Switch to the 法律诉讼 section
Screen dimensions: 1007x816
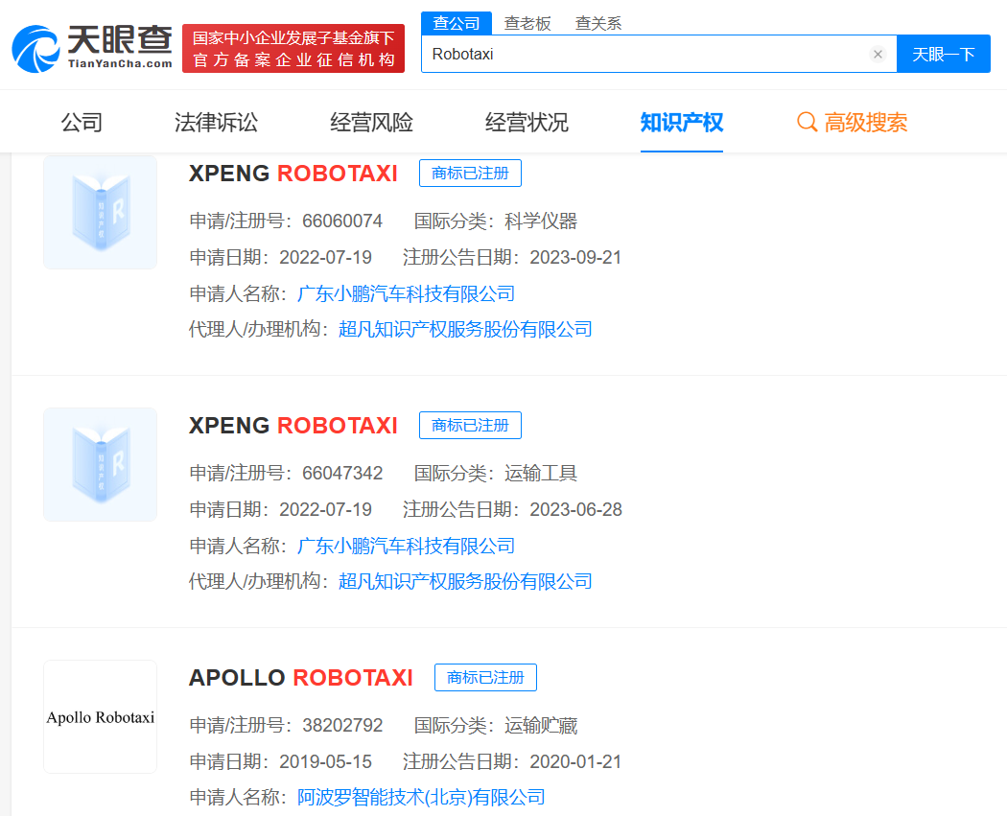(216, 122)
